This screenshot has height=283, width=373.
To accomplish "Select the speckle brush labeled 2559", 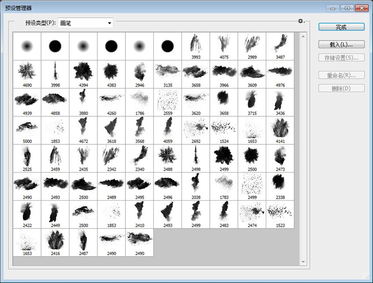I will point(167,101).
